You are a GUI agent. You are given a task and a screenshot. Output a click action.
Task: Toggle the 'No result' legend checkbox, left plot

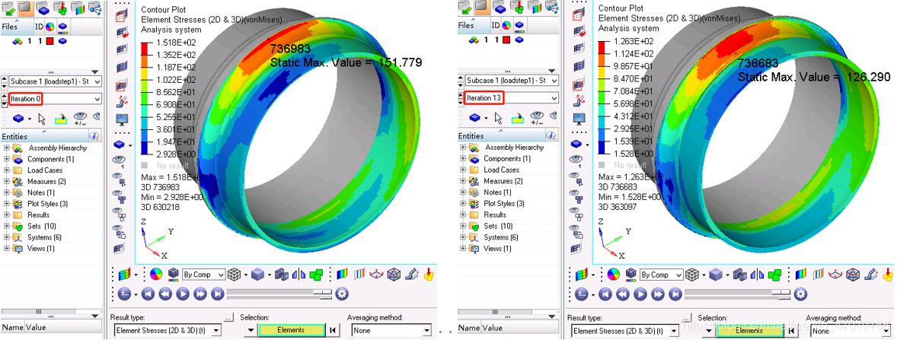pyautogui.click(x=144, y=164)
